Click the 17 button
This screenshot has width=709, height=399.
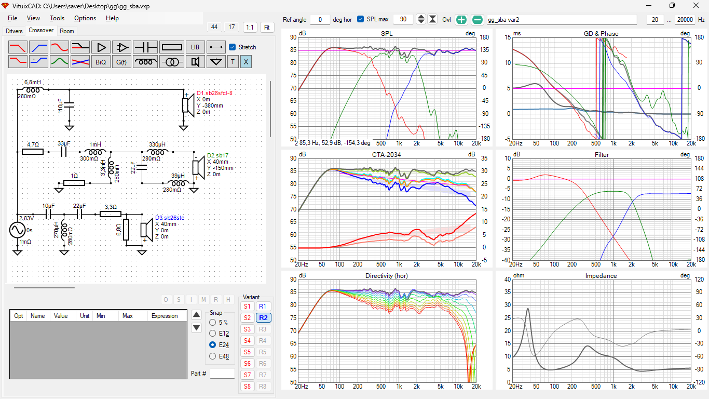pyautogui.click(x=232, y=27)
